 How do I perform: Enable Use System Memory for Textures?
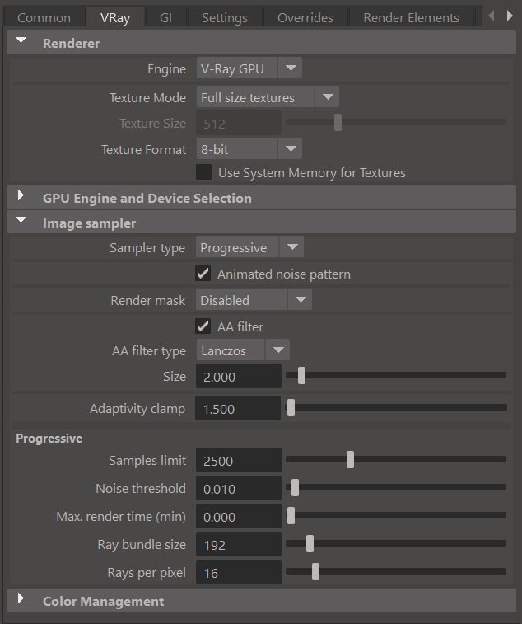(203, 173)
